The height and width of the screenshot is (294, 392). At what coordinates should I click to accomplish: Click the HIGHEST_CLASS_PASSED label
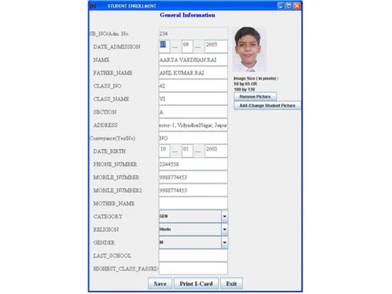tap(125, 269)
